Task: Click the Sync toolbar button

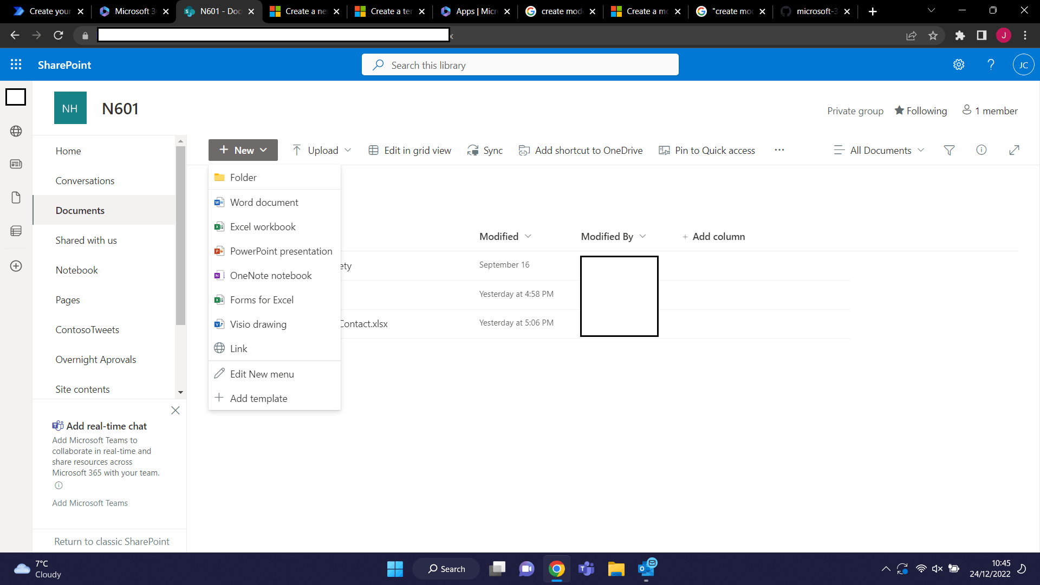Action: [x=485, y=150]
